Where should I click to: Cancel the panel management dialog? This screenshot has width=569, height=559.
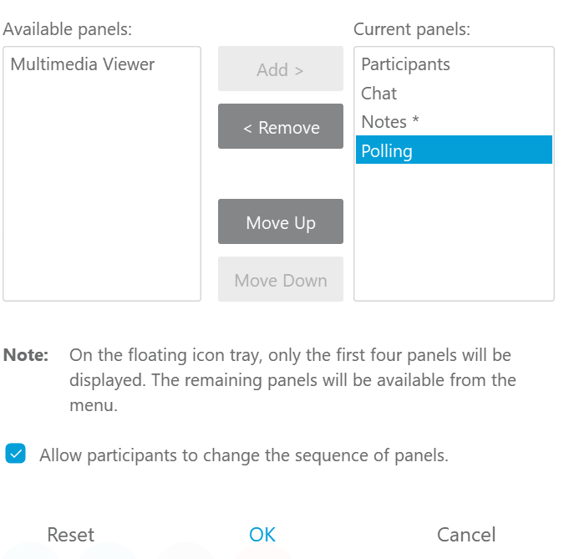point(466,535)
